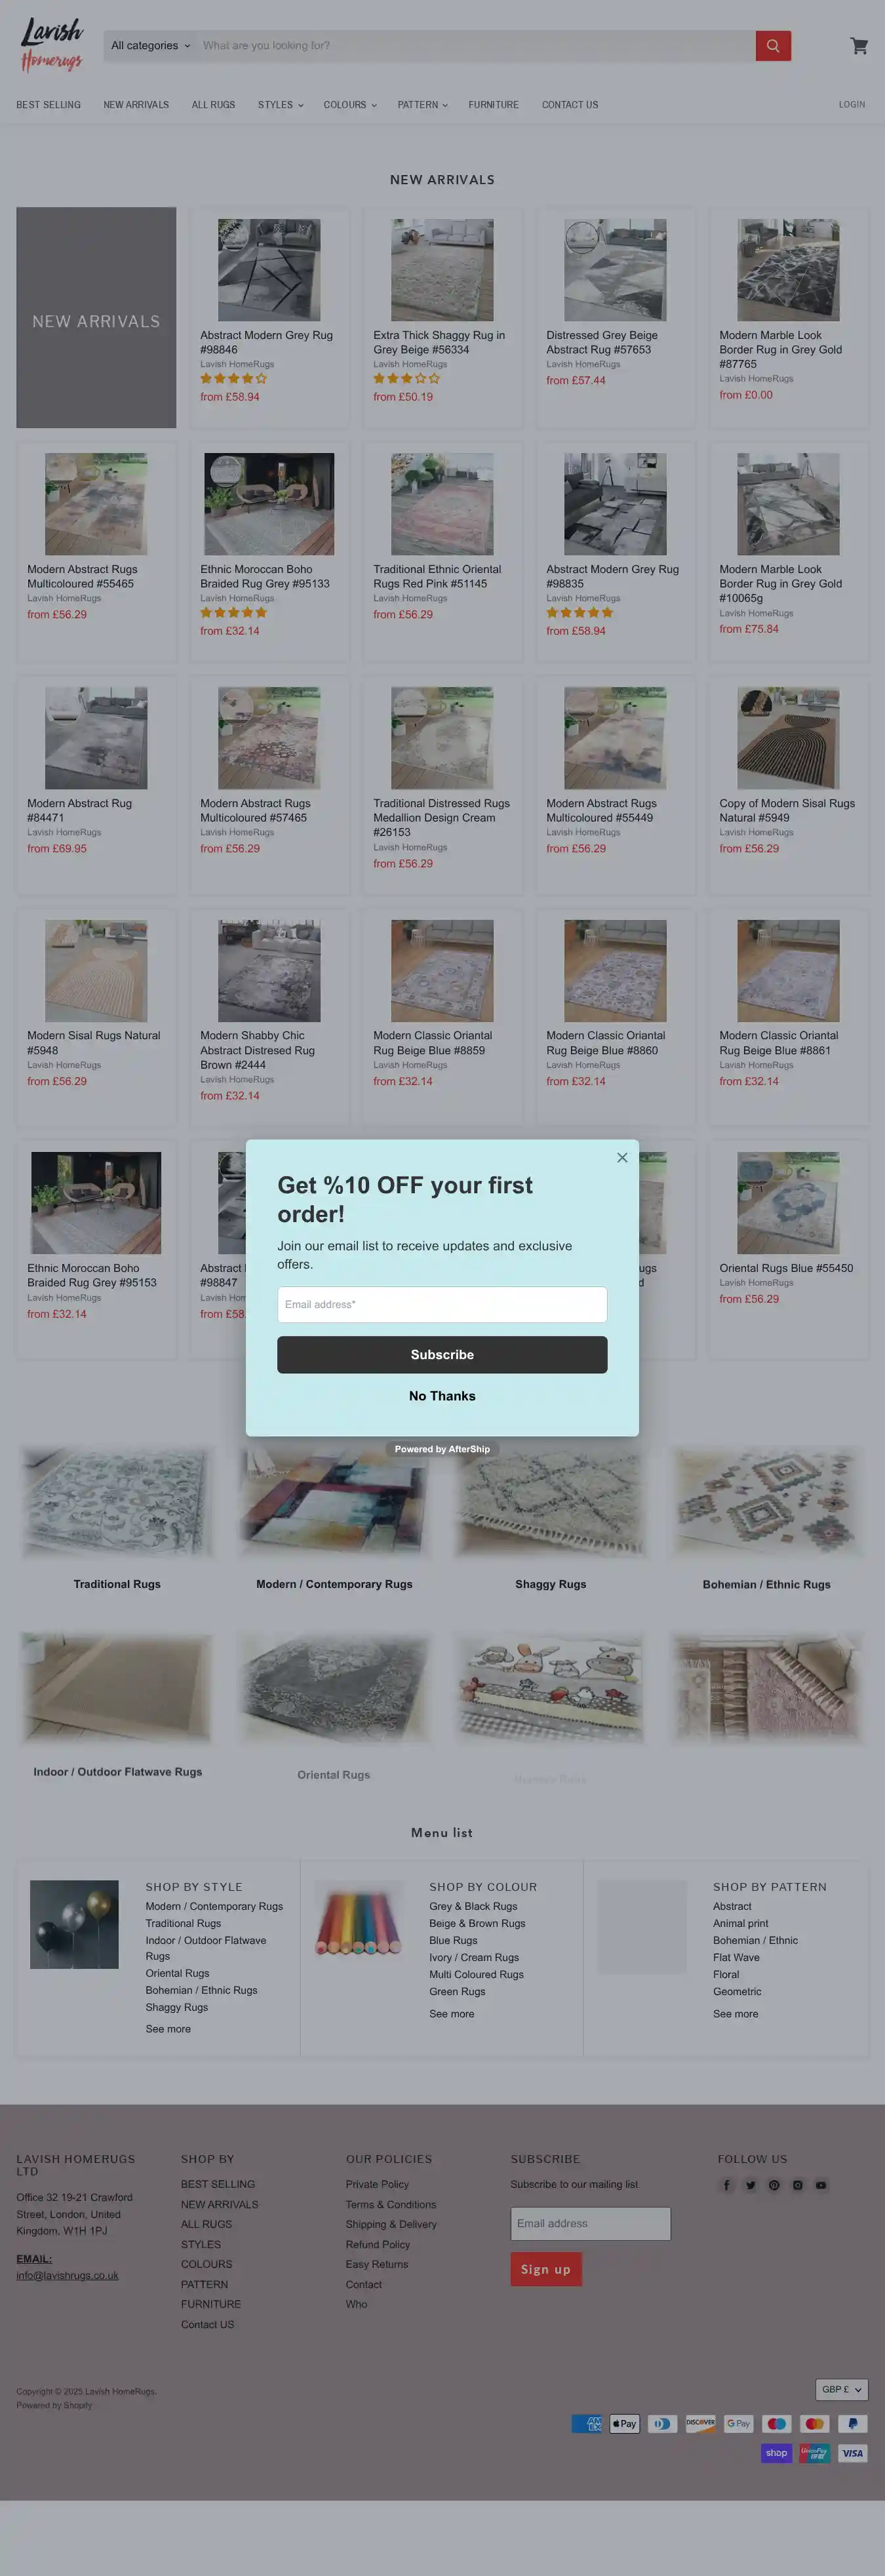885x2576 pixels.
Task: Go to BEST SELLING in navigation
Action: [x=48, y=105]
